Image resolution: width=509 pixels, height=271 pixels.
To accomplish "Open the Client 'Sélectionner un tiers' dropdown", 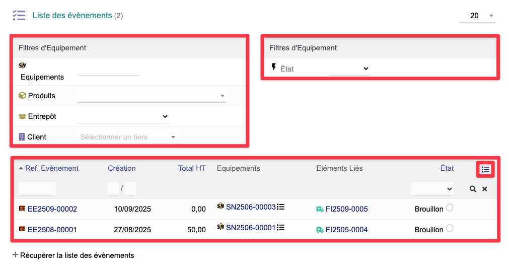I will point(128,137).
